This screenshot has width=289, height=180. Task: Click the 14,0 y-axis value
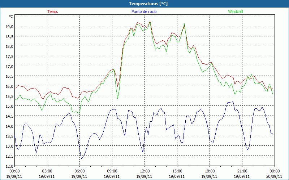[x=10, y=126]
